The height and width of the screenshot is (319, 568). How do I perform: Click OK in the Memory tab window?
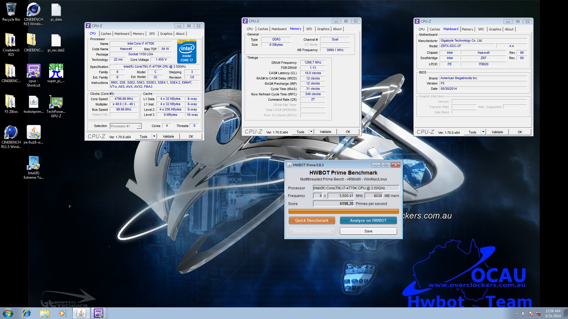click(x=348, y=132)
